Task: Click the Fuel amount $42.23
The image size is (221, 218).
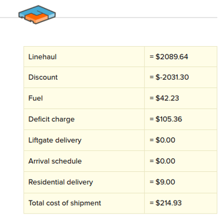Action: [x=164, y=98]
